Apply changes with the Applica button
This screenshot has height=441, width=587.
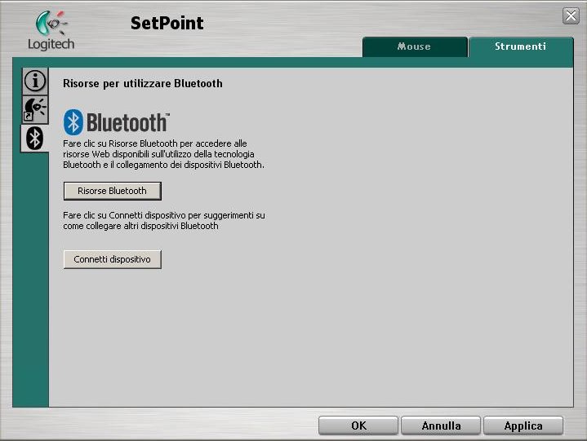pos(523,426)
